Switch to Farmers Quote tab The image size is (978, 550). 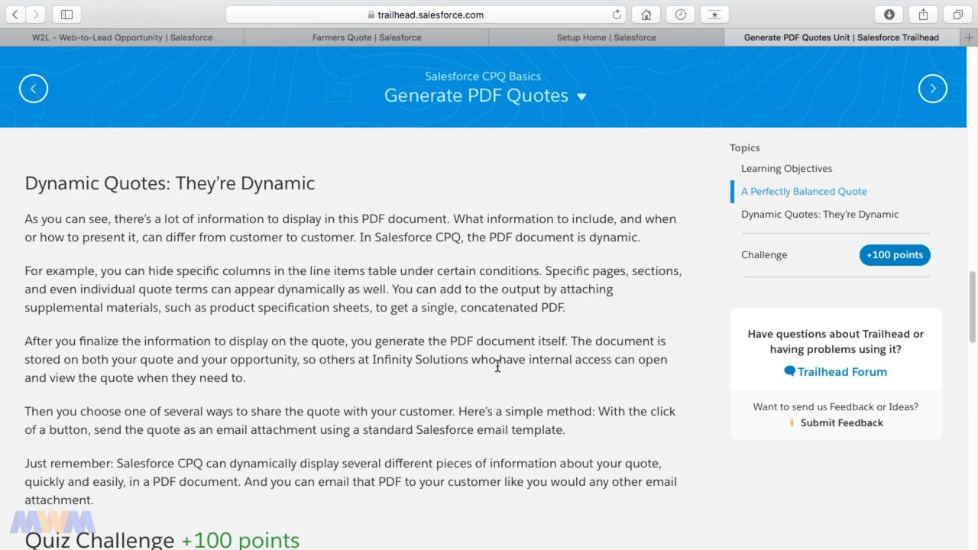pyautogui.click(x=367, y=37)
